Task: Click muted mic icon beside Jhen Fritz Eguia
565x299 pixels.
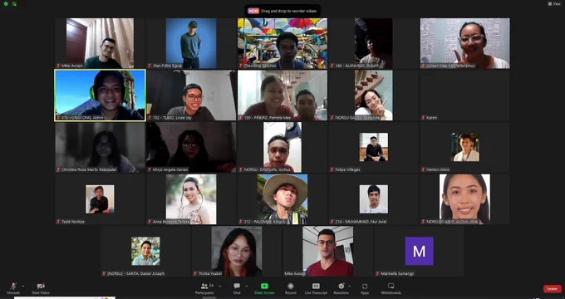Action: (x=150, y=66)
